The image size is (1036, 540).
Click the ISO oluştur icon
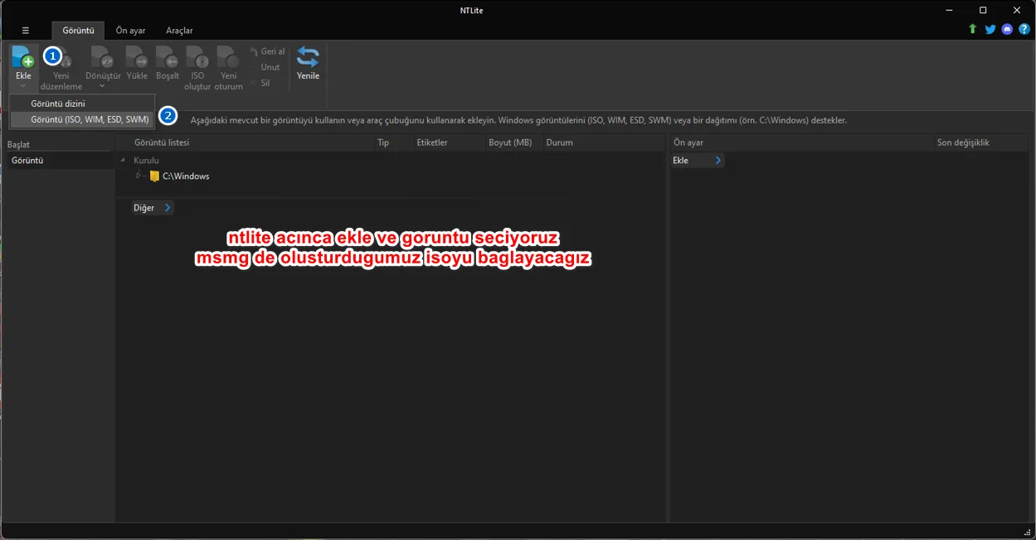(x=197, y=57)
